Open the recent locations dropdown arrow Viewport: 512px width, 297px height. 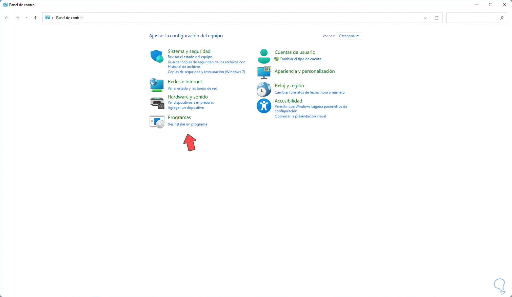(27, 18)
